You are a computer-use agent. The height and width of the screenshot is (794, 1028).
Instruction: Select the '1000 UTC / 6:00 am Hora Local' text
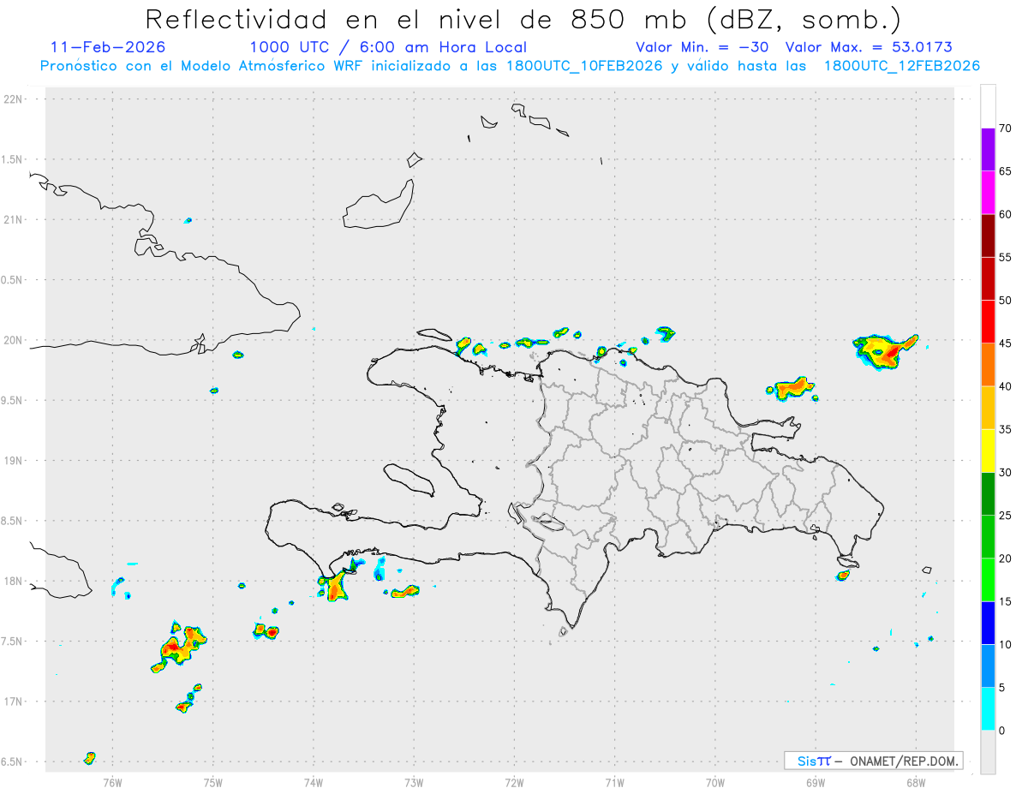pos(388,47)
